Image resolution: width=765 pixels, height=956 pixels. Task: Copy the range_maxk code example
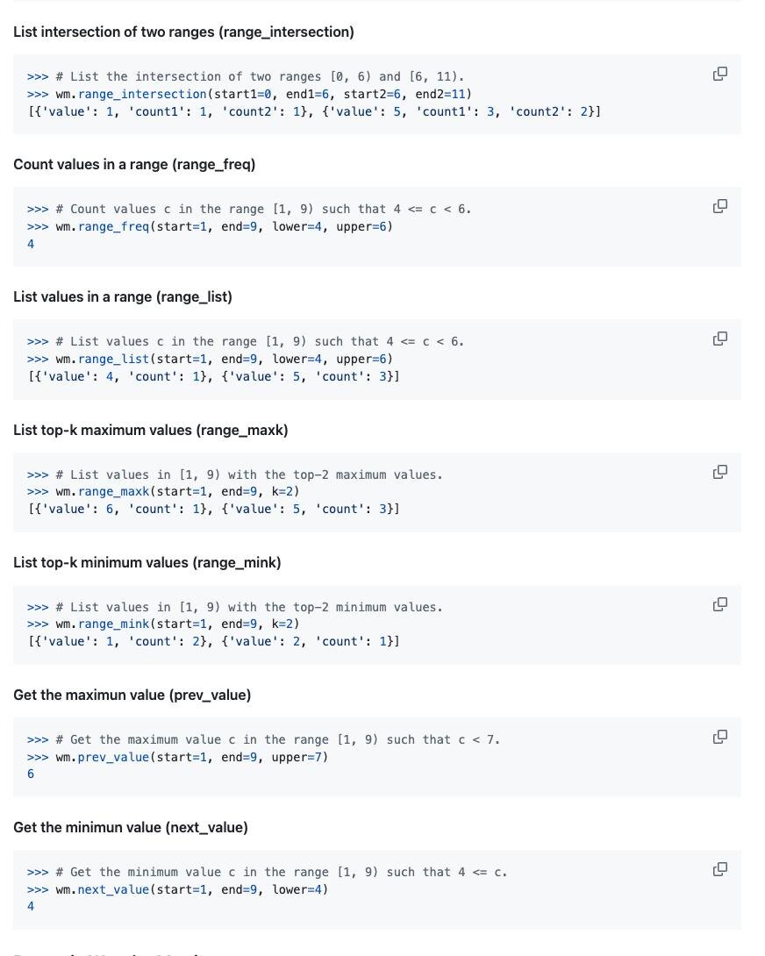(x=720, y=472)
